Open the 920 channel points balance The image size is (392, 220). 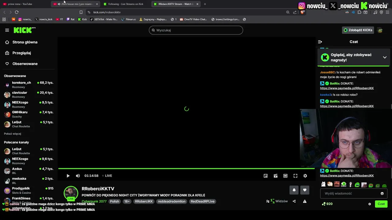(x=327, y=204)
